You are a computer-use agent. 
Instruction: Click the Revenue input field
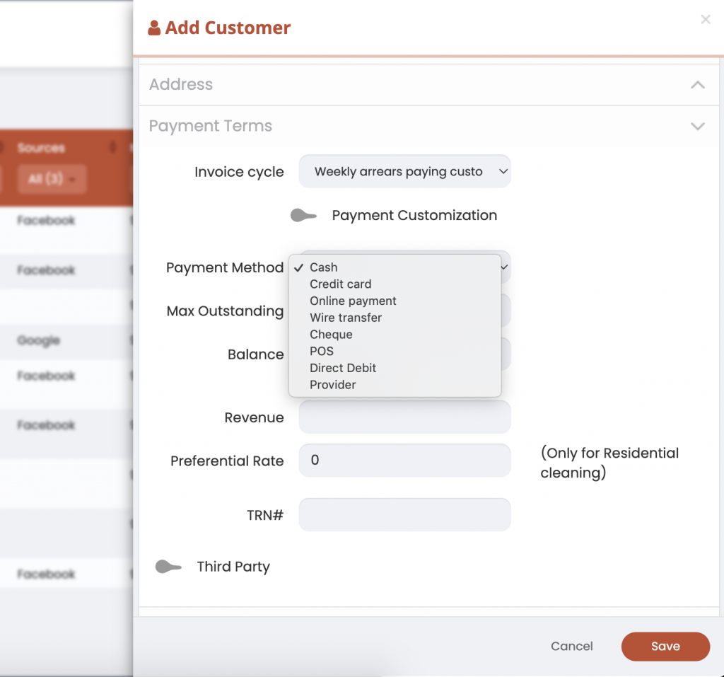point(404,417)
